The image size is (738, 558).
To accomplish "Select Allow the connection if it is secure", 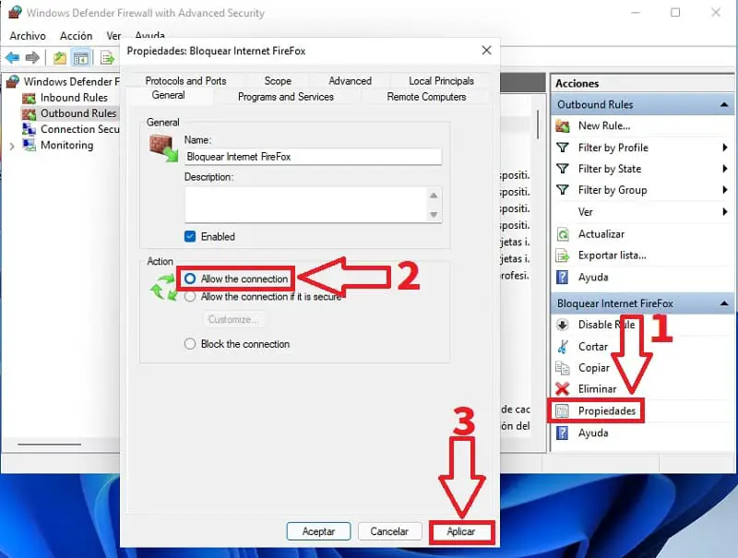I will click(190, 297).
